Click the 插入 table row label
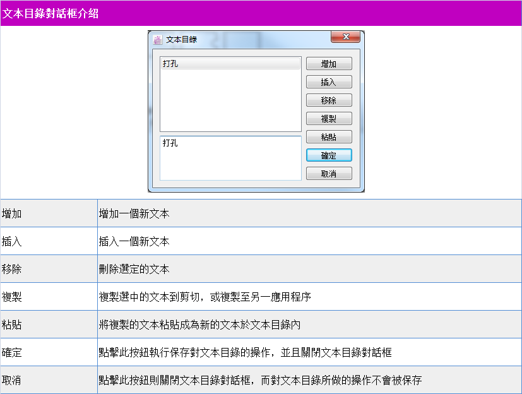 point(12,241)
